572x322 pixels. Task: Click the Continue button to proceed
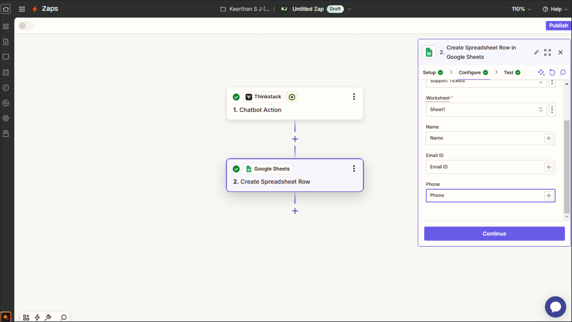tap(494, 234)
